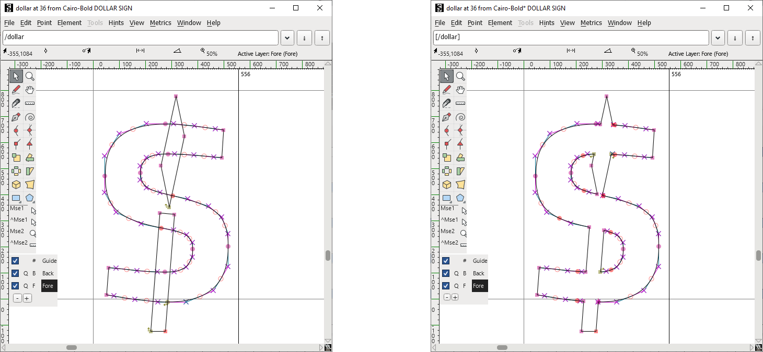The height and width of the screenshot is (352, 763).
Task: Open the Element menu in left window
Action: [x=70, y=23]
